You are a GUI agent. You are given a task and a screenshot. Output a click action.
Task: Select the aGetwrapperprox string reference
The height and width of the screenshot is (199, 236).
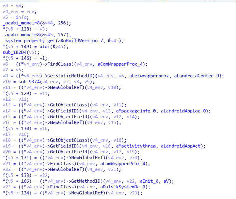pos(149,76)
